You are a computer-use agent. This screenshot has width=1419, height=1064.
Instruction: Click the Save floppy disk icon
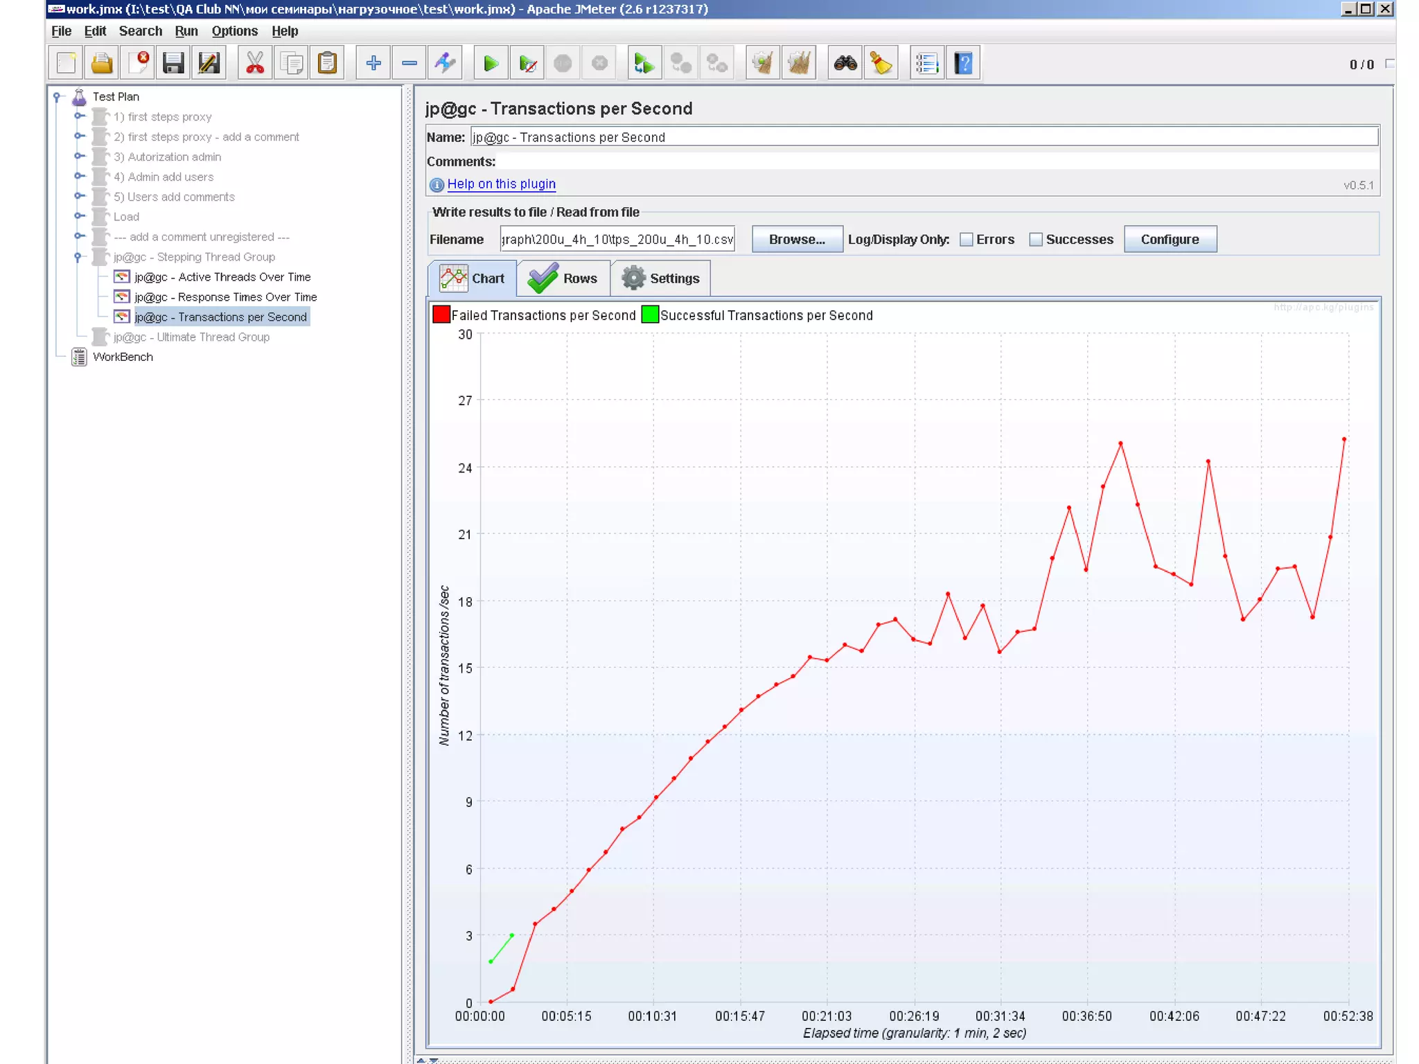click(173, 64)
